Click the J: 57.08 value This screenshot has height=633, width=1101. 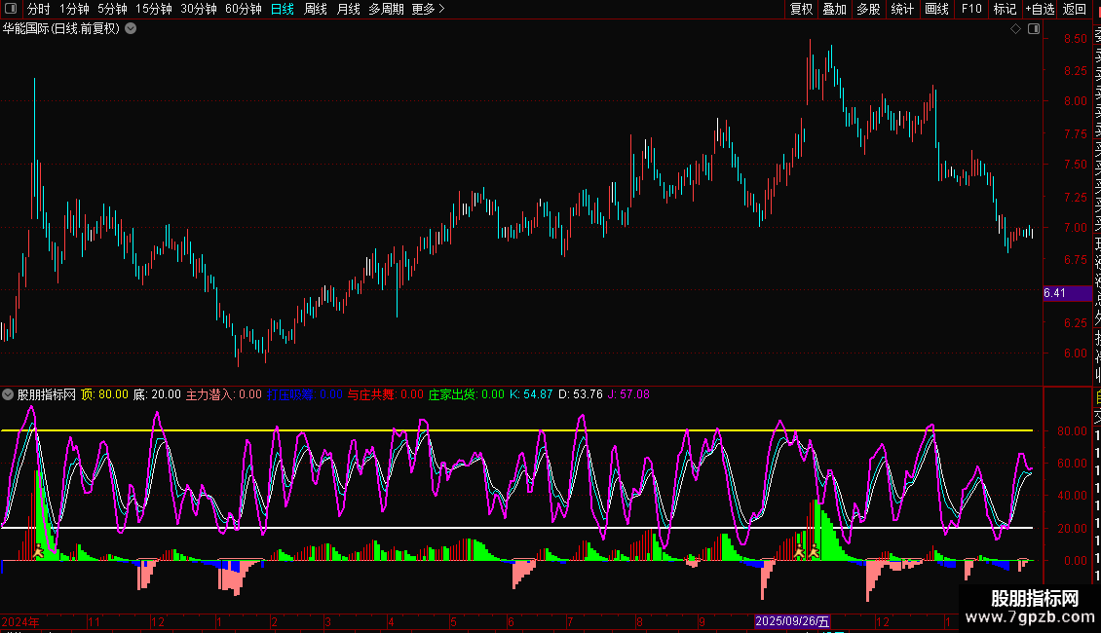click(628, 394)
